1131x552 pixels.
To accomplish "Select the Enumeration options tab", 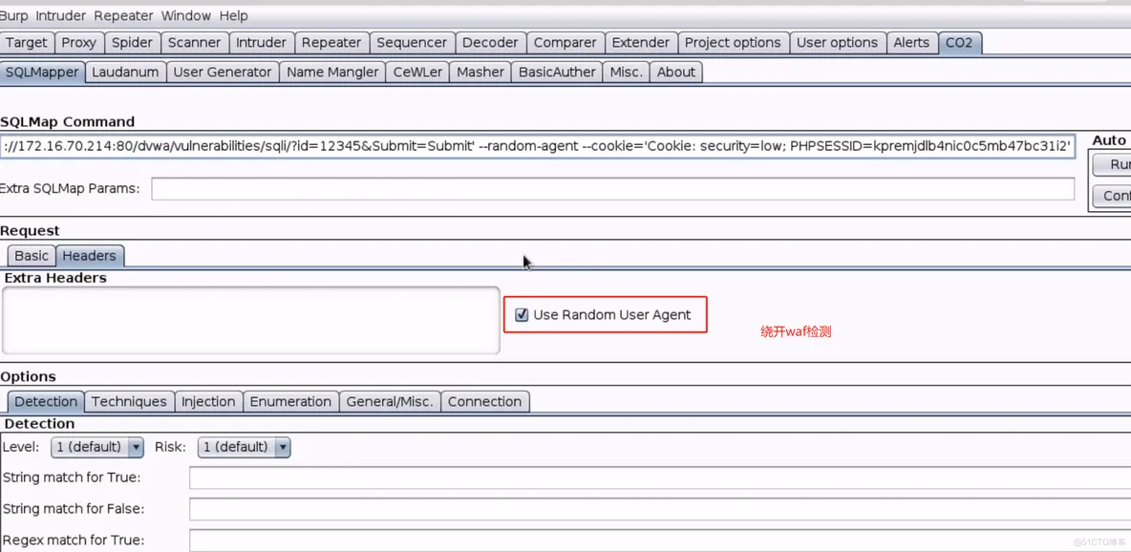I will point(290,401).
